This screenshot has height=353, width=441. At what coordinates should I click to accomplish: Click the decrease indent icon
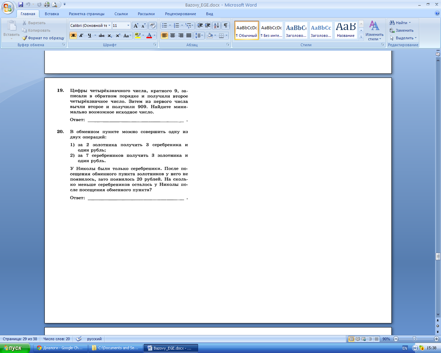(200, 26)
